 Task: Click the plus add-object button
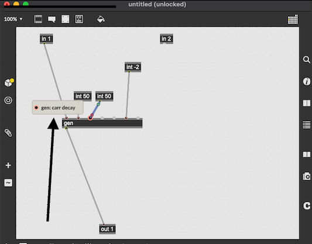click(x=8, y=165)
